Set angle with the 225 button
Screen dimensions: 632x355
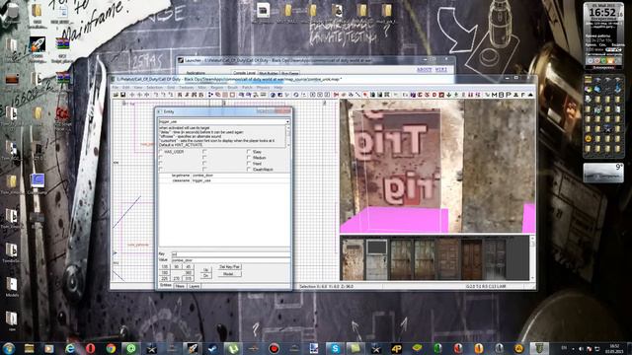pyautogui.click(x=165, y=278)
